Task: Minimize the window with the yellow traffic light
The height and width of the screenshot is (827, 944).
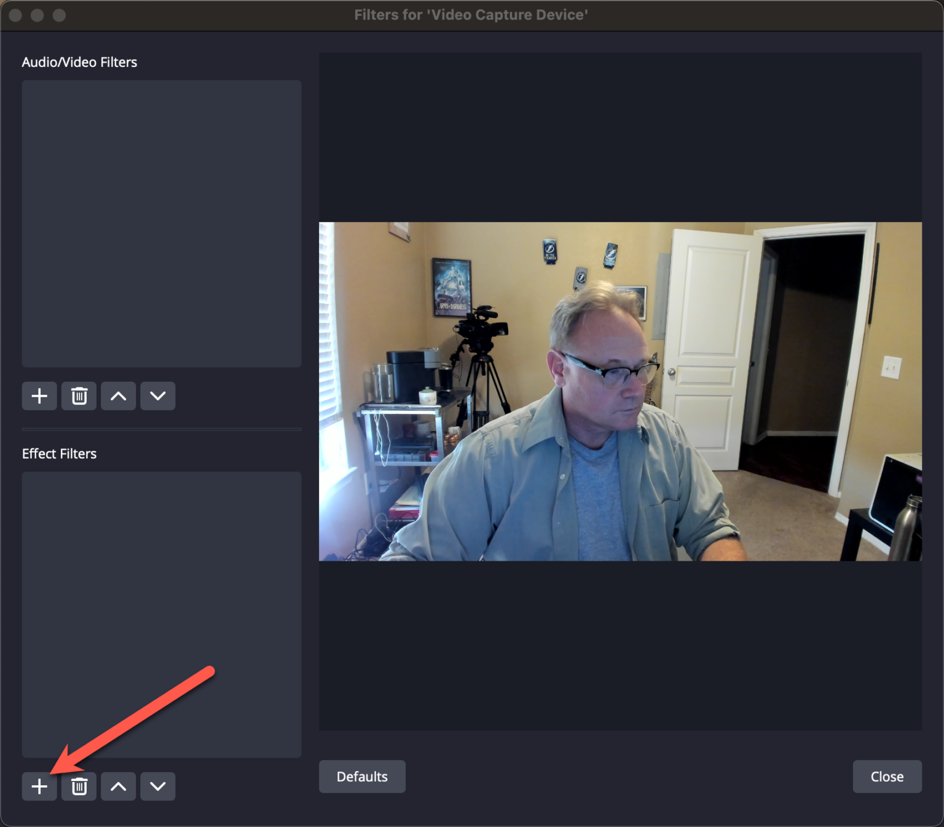Action: pyautogui.click(x=37, y=15)
